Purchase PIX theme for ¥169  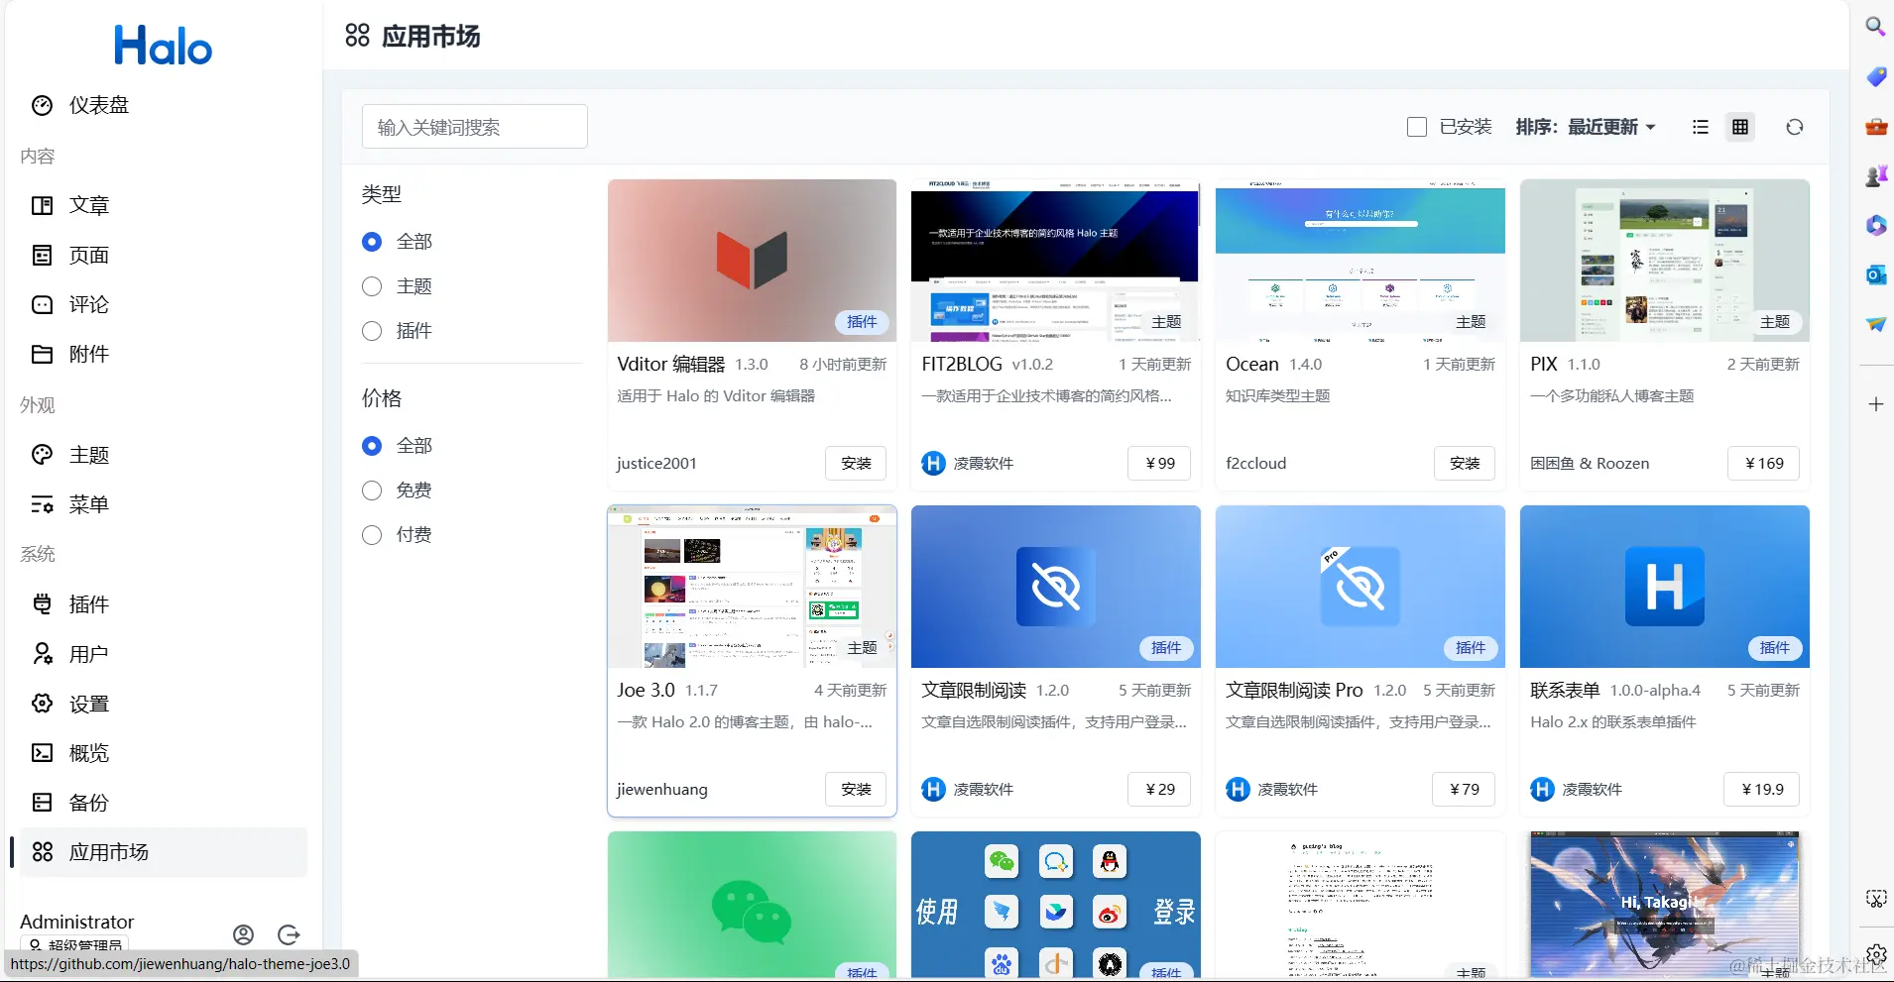1764,463
